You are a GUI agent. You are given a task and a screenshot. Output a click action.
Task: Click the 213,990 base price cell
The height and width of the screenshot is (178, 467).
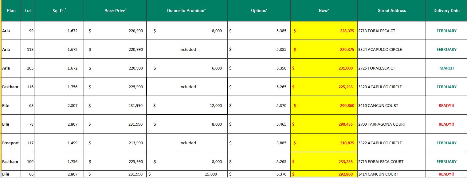(x=115, y=143)
